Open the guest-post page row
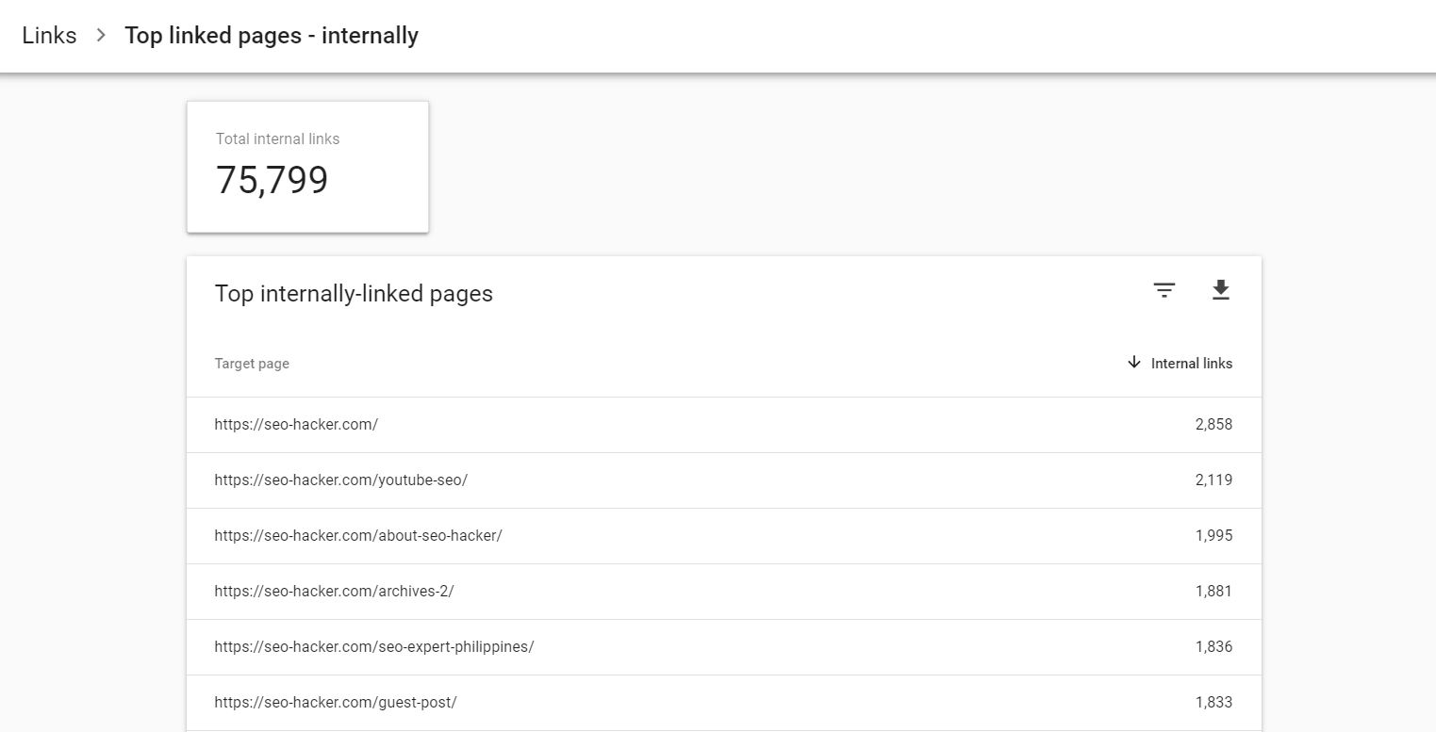The width and height of the screenshot is (1436, 732). 336,703
